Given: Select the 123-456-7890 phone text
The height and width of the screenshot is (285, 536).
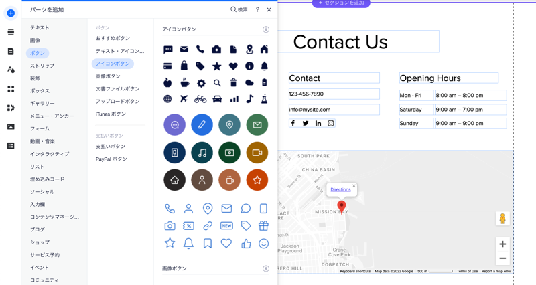Looking at the screenshot, I should (306, 94).
